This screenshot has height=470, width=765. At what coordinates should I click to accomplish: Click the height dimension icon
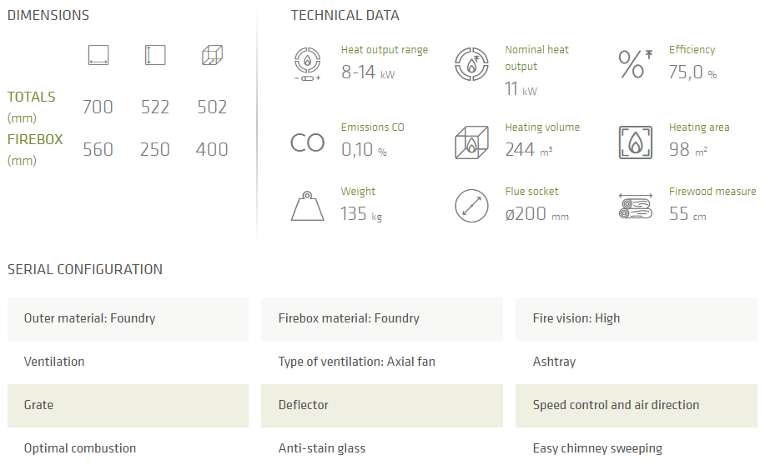pyautogui.click(x=155, y=56)
